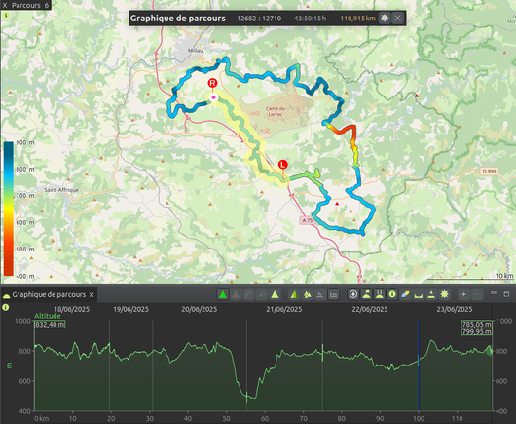Click the D 999 road badge
Image resolution: width=516 pixels, height=424 pixels.
pyautogui.click(x=489, y=172)
